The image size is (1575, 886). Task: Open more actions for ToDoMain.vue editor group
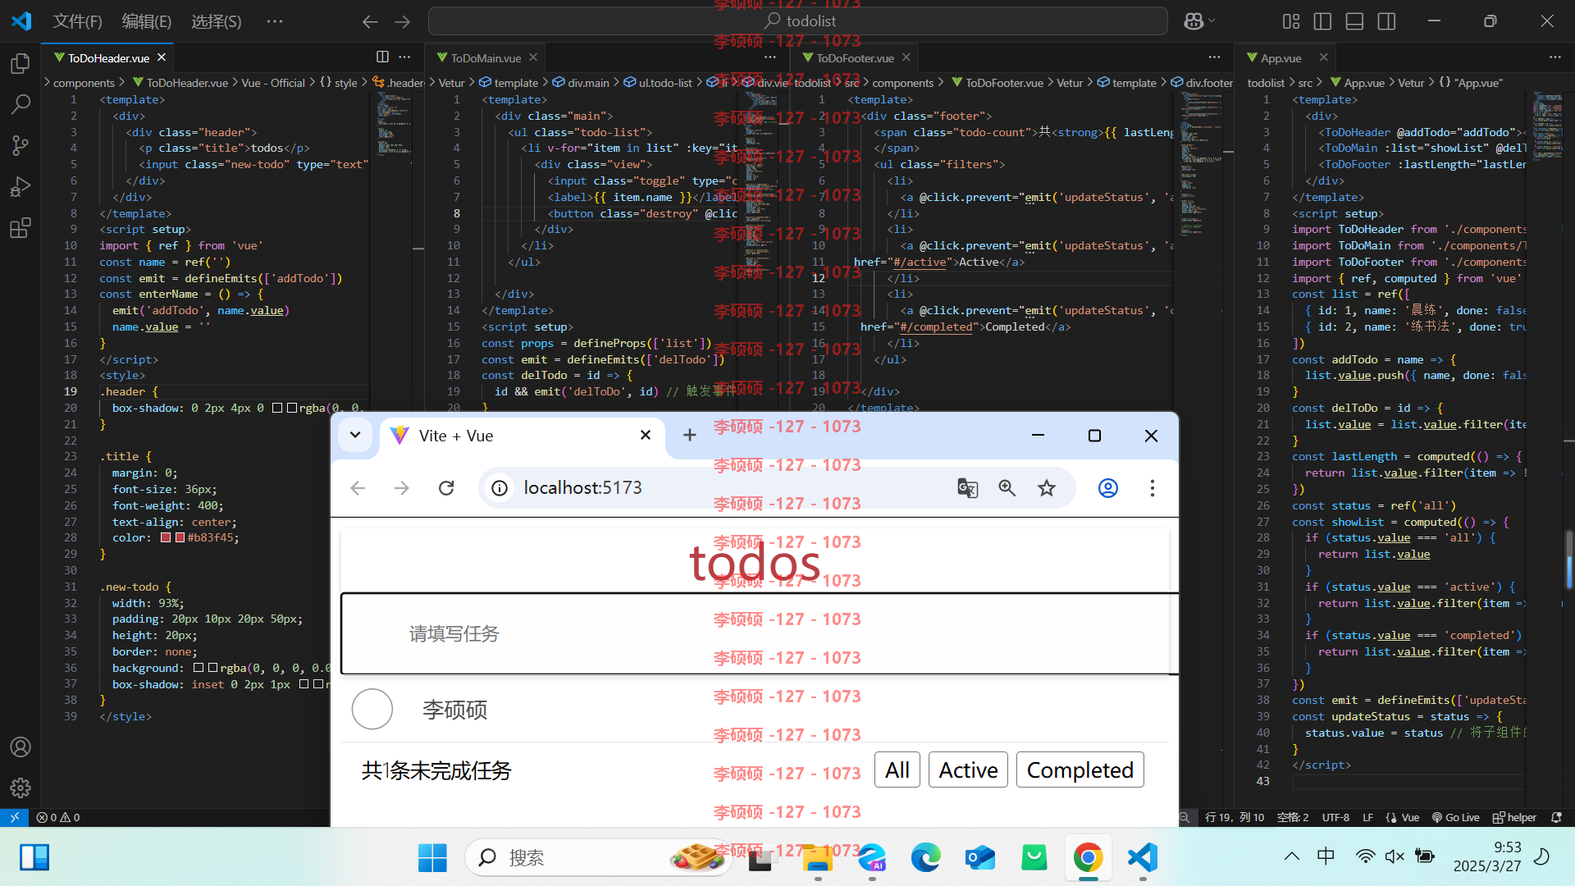click(x=769, y=57)
